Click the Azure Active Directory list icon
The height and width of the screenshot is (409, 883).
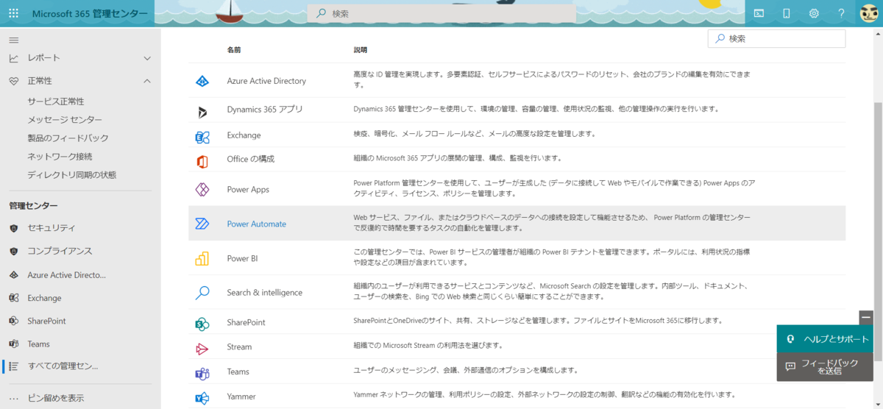202,81
